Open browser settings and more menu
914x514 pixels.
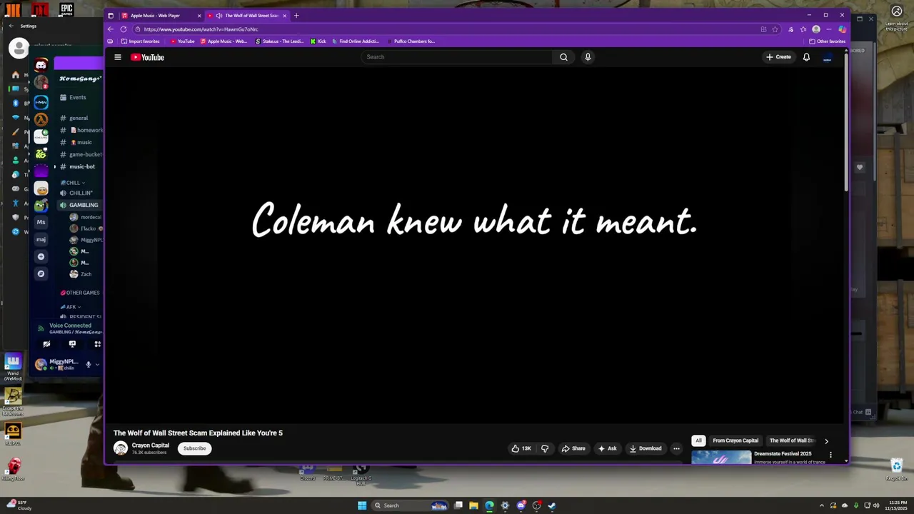pos(829,29)
